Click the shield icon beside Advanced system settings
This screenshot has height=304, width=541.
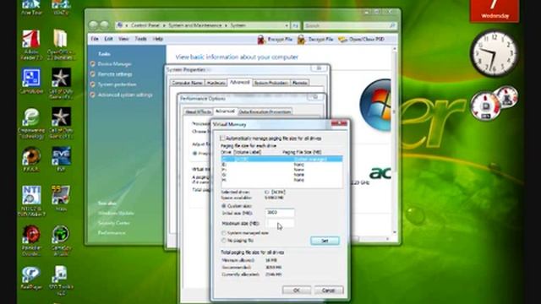pyautogui.click(x=92, y=95)
